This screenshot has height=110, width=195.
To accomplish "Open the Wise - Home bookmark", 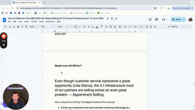I will click(x=104, y=13).
